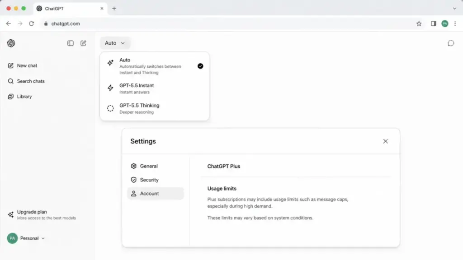Collapse the sidebar with panel icon

click(70, 43)
